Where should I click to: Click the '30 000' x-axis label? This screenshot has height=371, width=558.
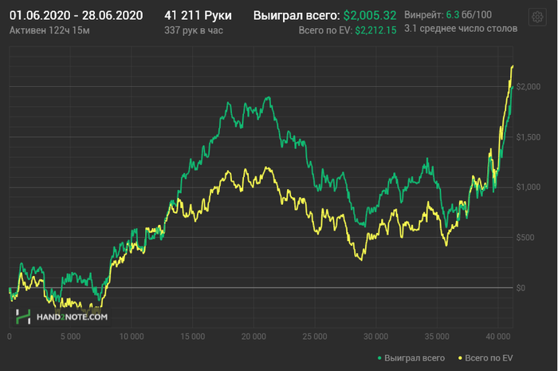click(375, 337)
